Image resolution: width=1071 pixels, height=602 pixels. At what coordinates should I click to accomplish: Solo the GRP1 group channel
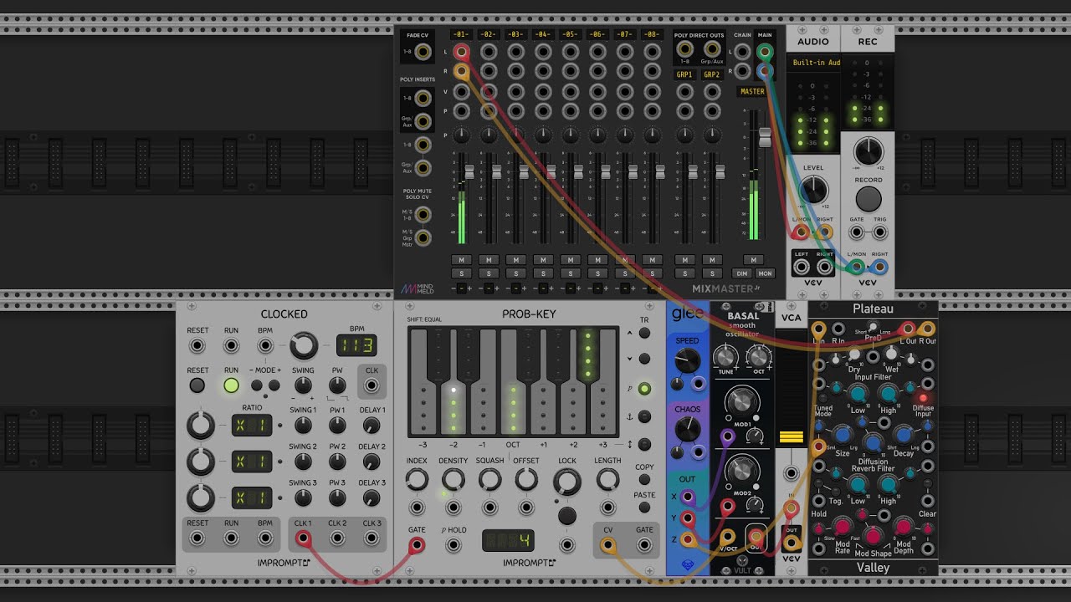(685, 273)
